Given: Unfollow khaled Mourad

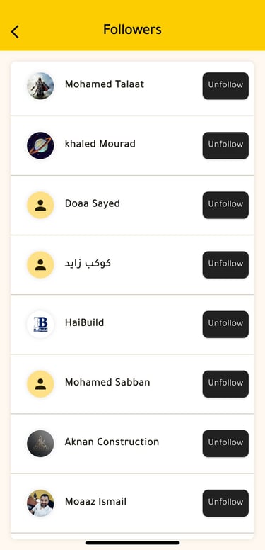Looking at the screenshot, I should pos(225,145).
